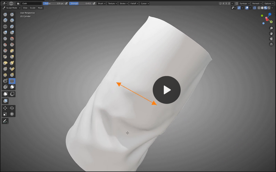Image resolution: width=276 pixels, height=172 pixels.
Task: Switch to Solid viewport shading
Action: pyautogui.click(x=262, y=8)
